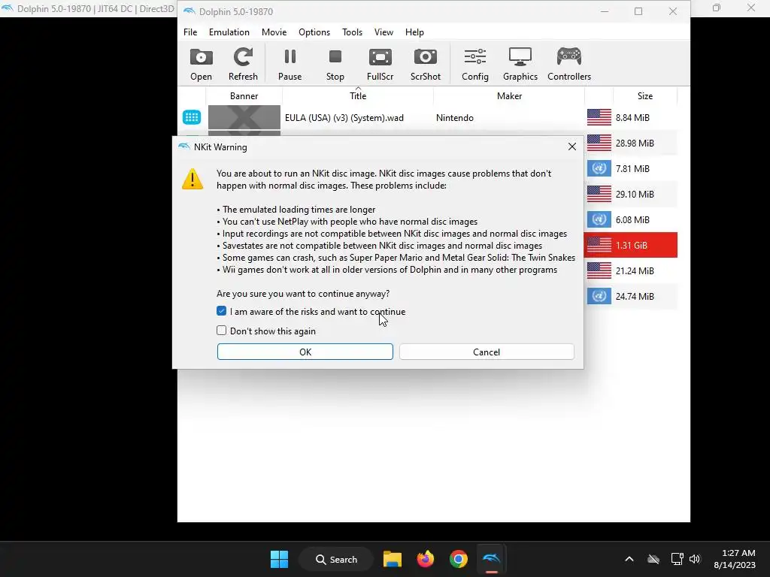Click the 28.98 MiB size cell
This screenshot has height=577, width=770.
(x=635, y=143)
